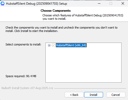Click the Nullsoft Install System branding text
The height and width of the screenshot is (100, 128).
[x=27, y=88]
